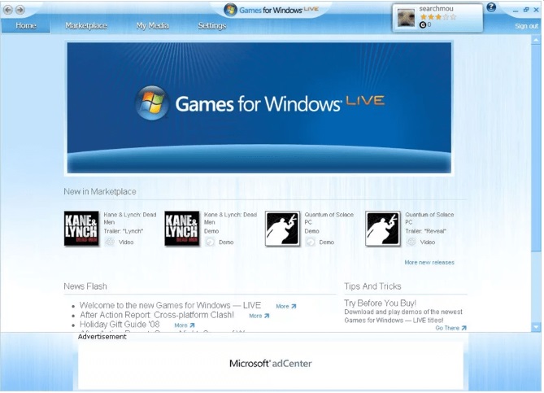Click the back navigation arrow
544x393 pixels.
click(8, 10)
